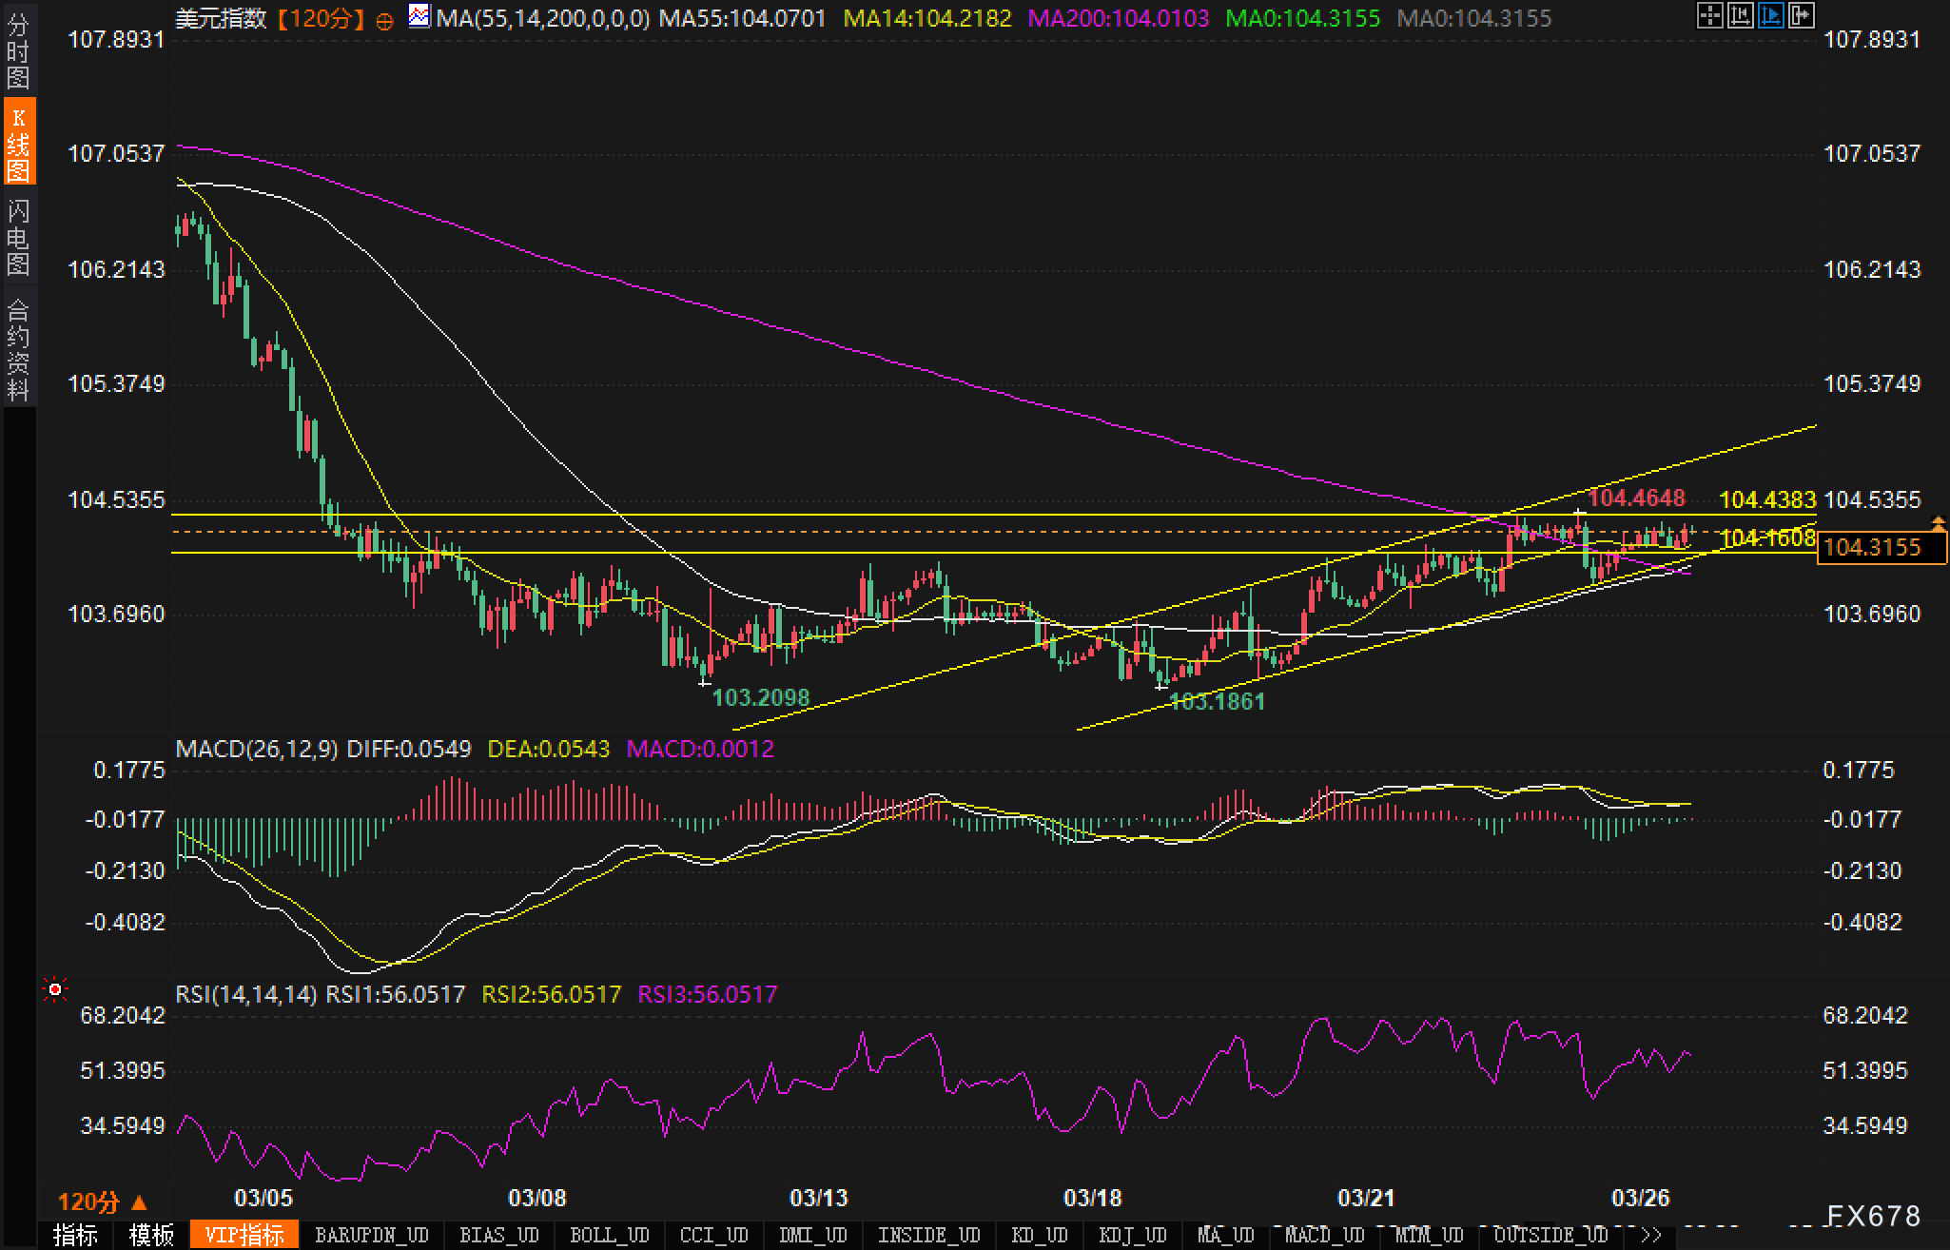1950x1250 pixels.
Task: Click the crosshair cursor icon at top right
Action: pyautogui.click(x=1709, y=15)
